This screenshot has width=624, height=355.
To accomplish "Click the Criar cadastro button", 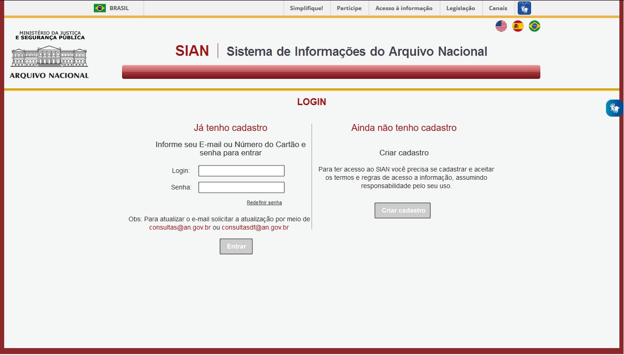I will pyautogui.click(x=403, y=211).
